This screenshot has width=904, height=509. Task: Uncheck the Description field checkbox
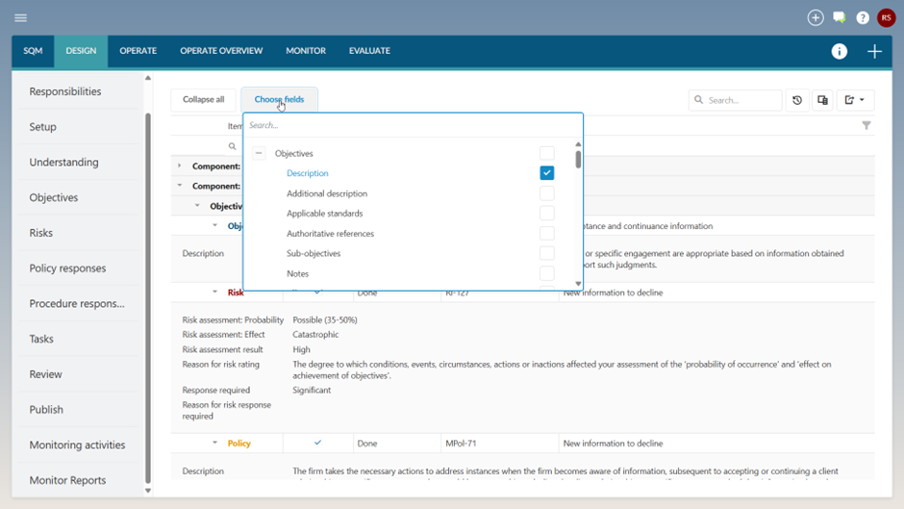[x=546, y=173]
